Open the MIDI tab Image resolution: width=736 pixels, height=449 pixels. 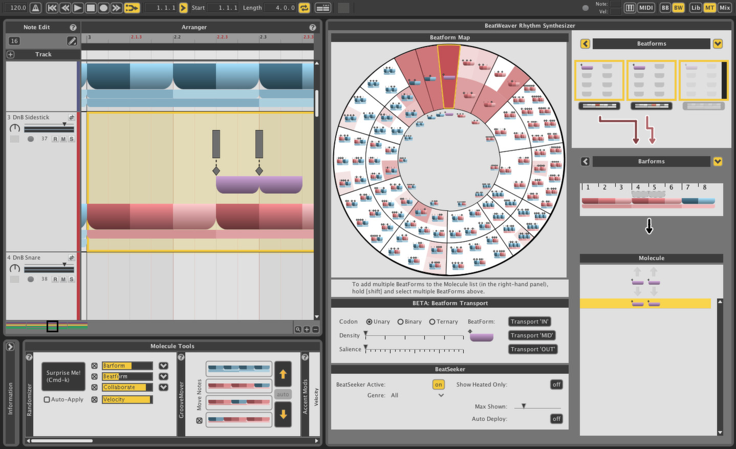click(x=646, y=8)
